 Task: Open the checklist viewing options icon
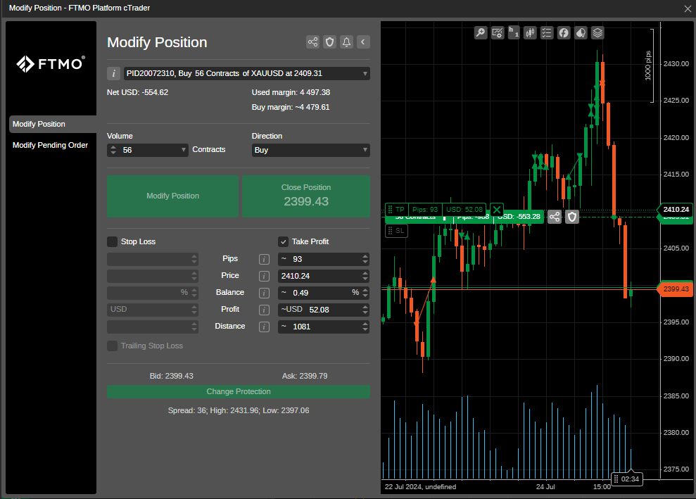point(547,33)
